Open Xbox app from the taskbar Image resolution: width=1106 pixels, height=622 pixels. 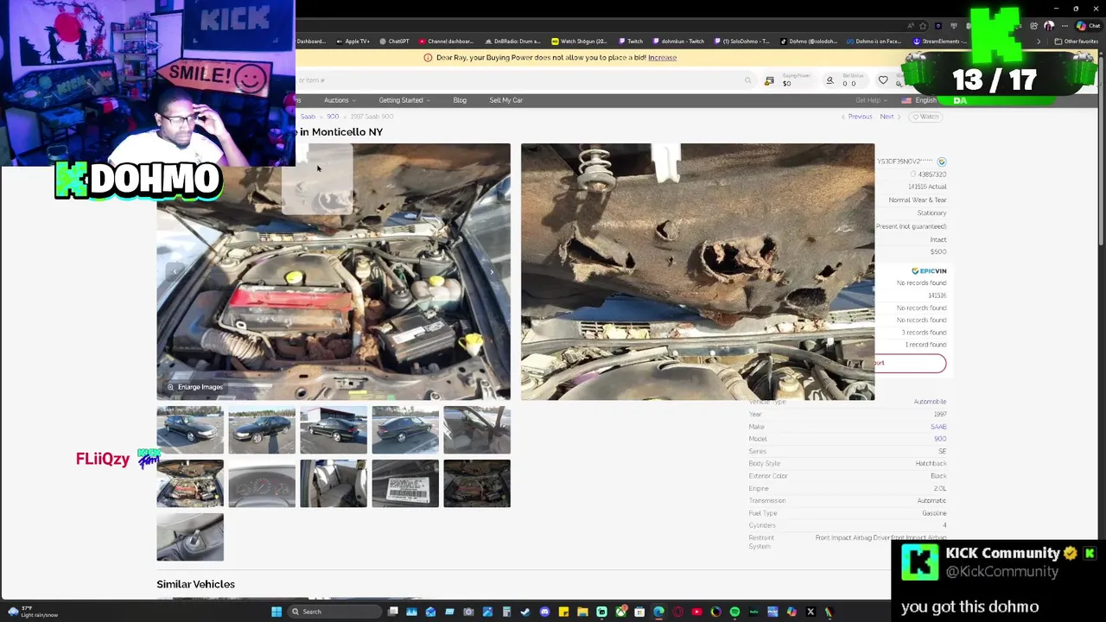tap(621, 612)
